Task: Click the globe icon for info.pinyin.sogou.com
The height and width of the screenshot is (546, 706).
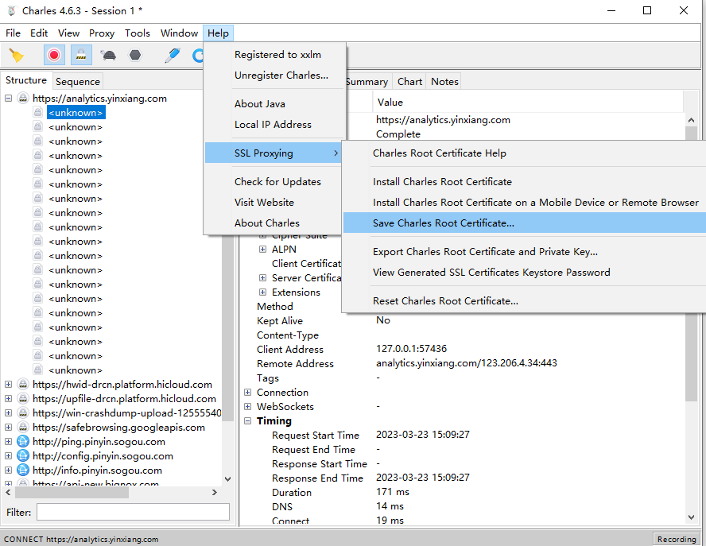Action: (23, 470)
